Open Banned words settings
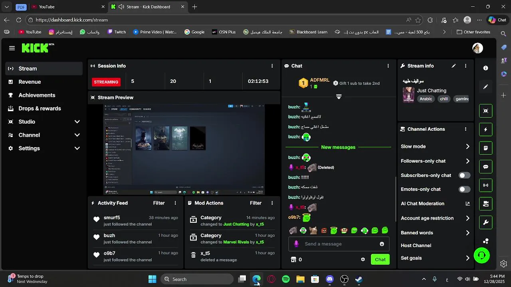Viewport: 511px width, 287px height. click(435, 233)
